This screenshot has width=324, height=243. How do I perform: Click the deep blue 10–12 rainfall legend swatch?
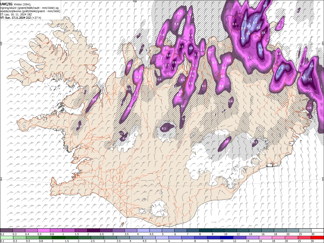click(x=227, y=237)
